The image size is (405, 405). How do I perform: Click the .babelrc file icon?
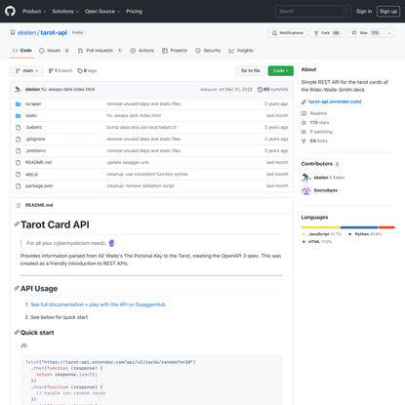coord(19,128)
